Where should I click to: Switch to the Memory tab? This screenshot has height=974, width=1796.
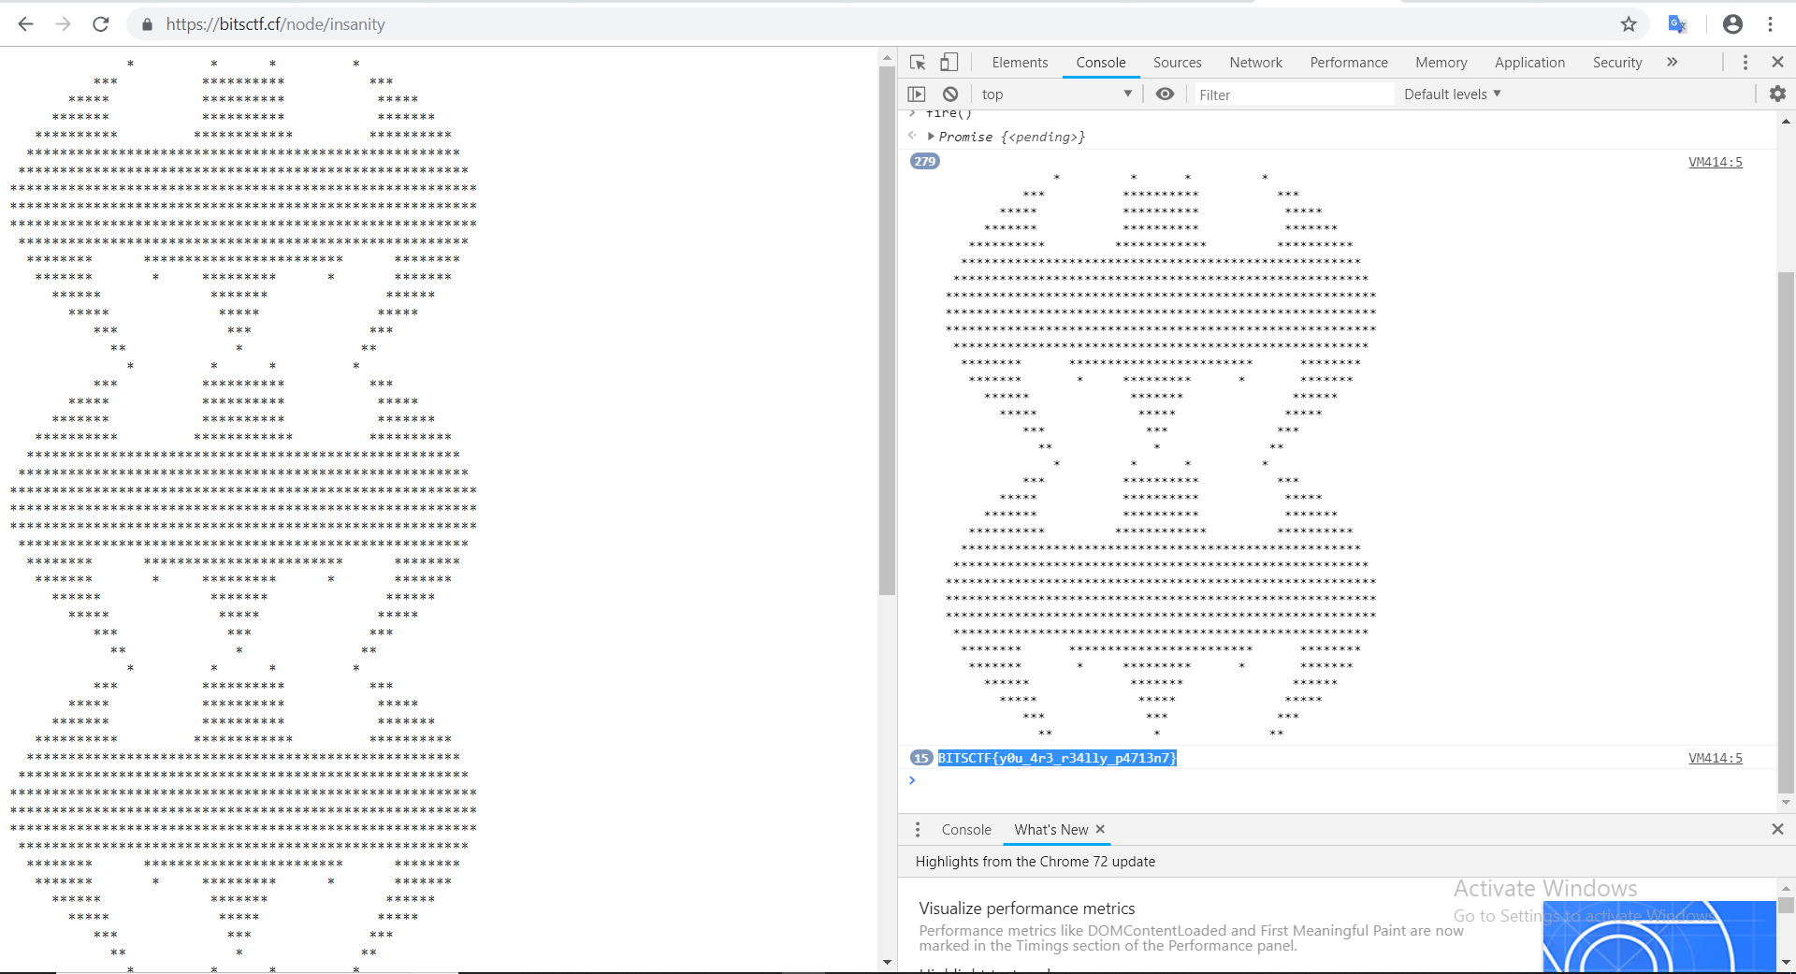pos(1441,62)
